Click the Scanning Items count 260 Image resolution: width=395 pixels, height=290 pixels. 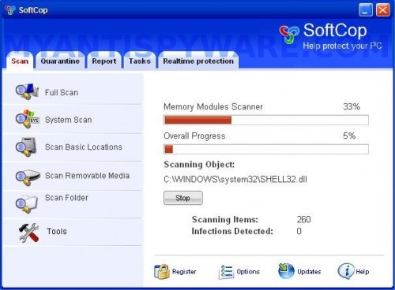pyautogui.click(x=303, y=219)
